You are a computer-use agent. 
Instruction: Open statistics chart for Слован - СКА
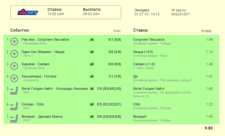92,104
